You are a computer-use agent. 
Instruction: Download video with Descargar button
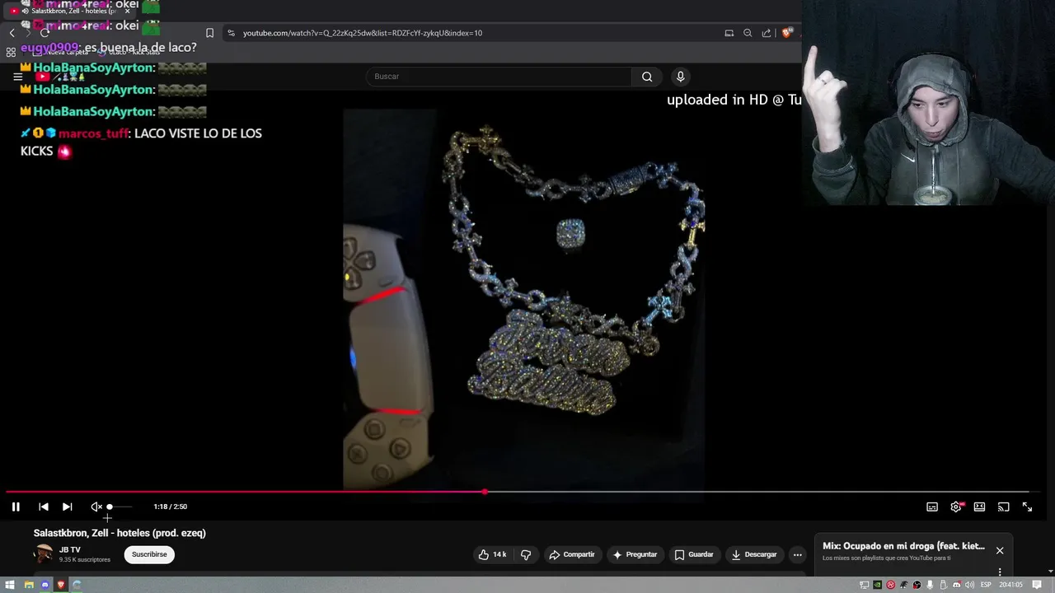coord(754,554)
